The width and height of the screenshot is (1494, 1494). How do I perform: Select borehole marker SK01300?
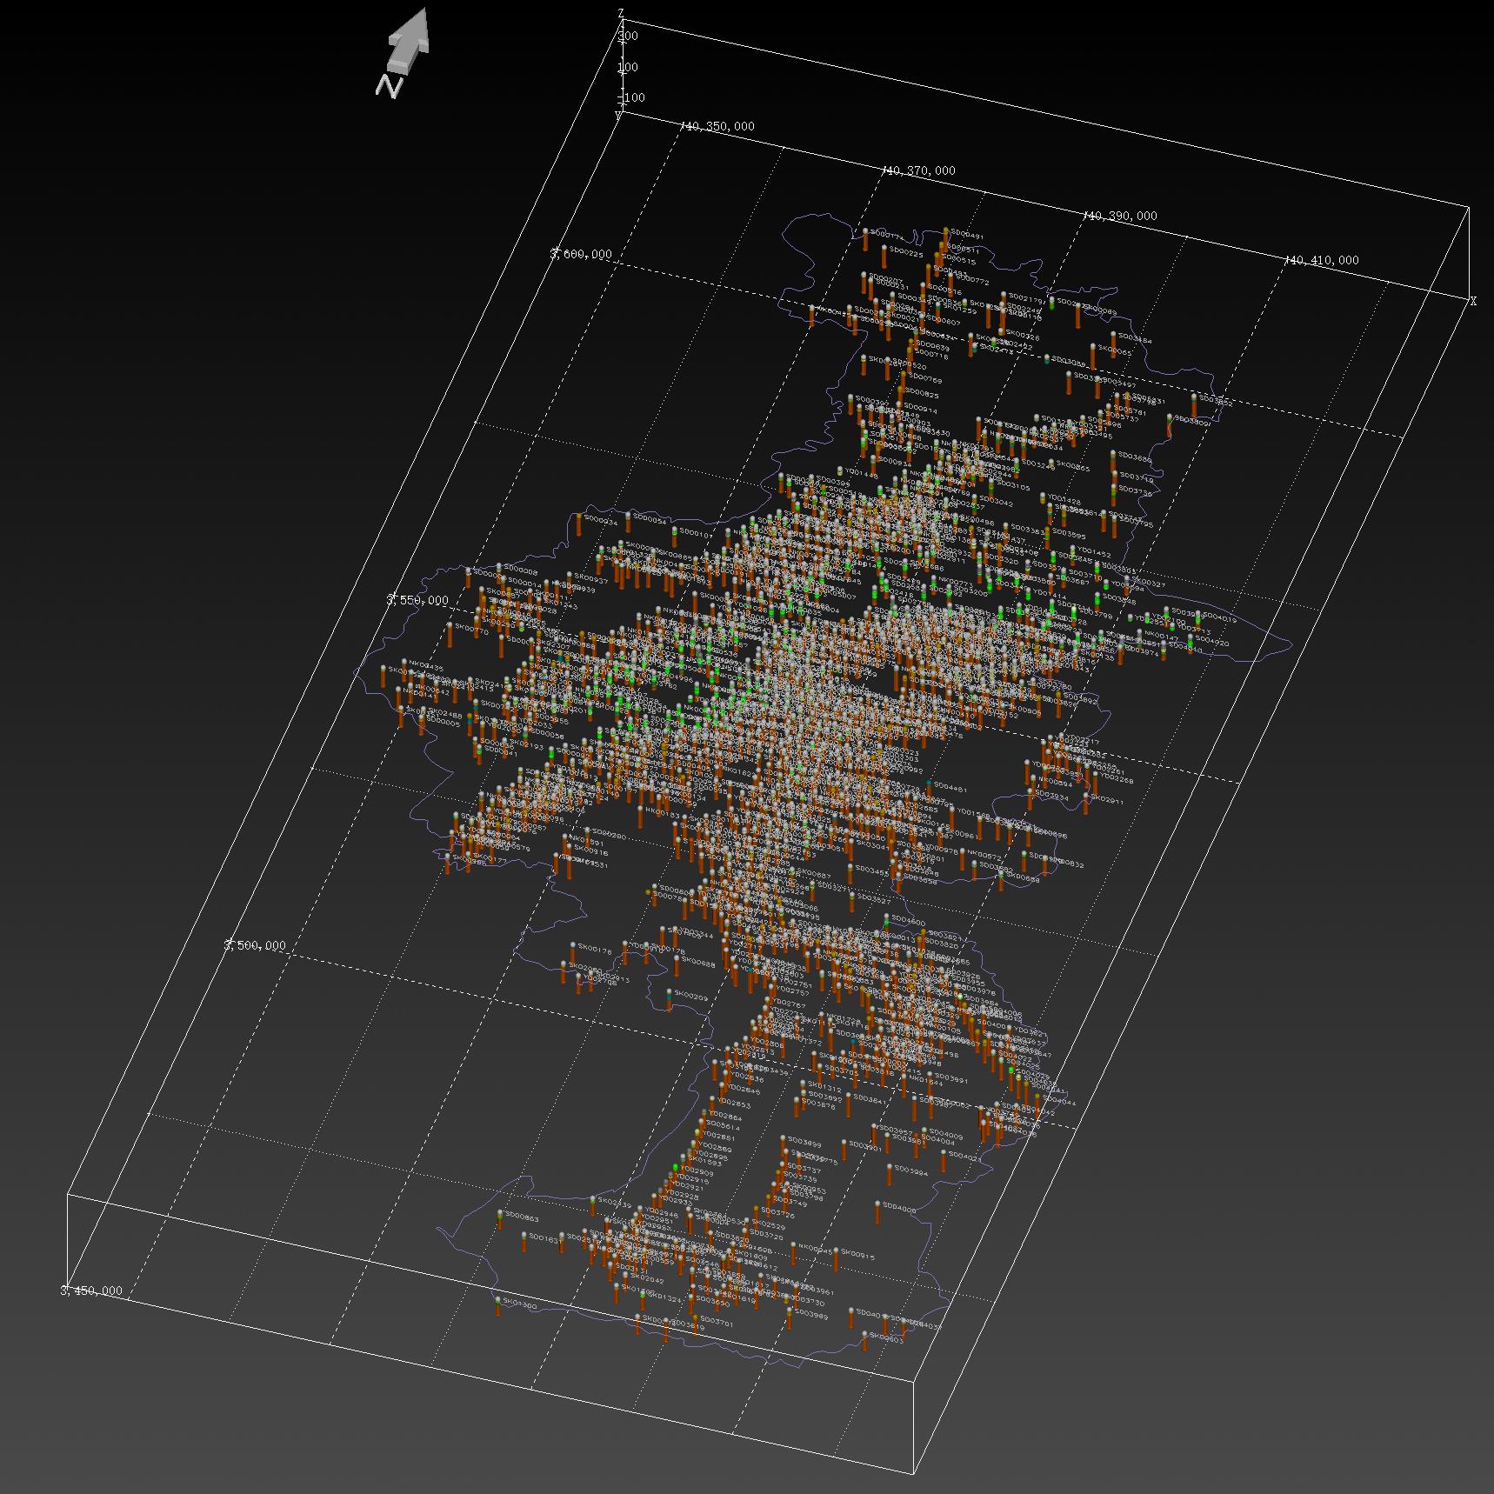pos(498,1307)
